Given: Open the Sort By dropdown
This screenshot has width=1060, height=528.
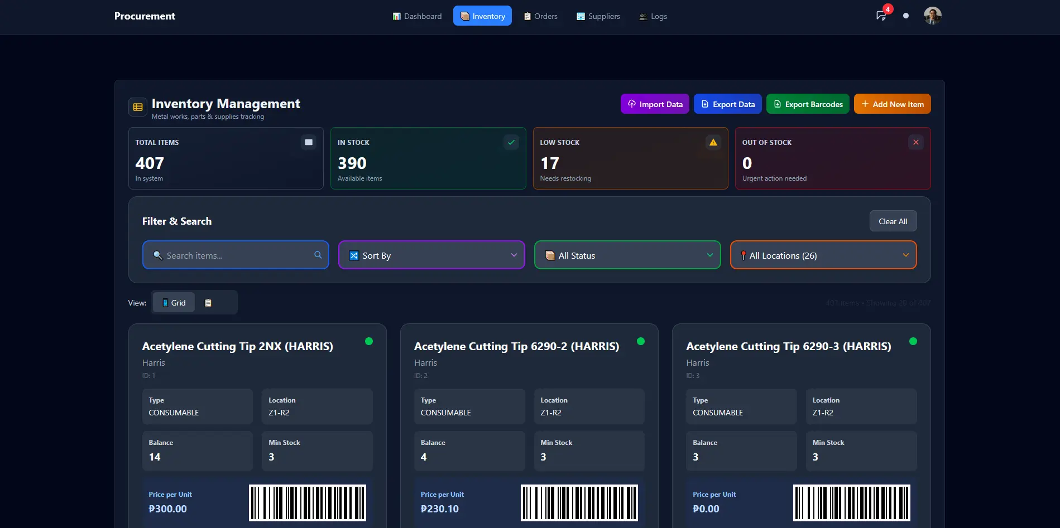Looking at the screenshot, I should click(x=430, y=255).
